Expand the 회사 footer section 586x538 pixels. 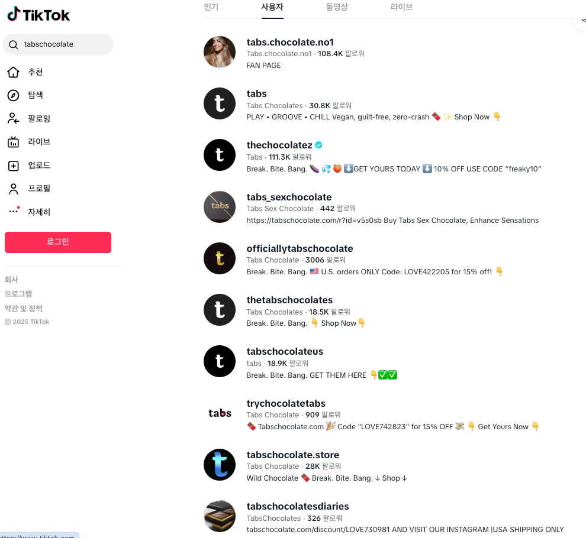click(x=11, y=280)
